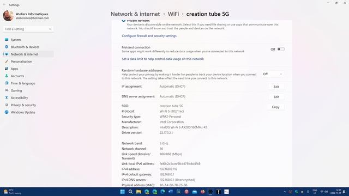Click Set a data limit link
The width and height of the screenshot is (349, 196).
click(x=163, y=59)
